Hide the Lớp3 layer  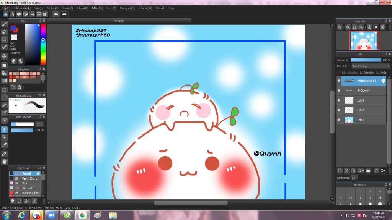[x=339, y=100]
